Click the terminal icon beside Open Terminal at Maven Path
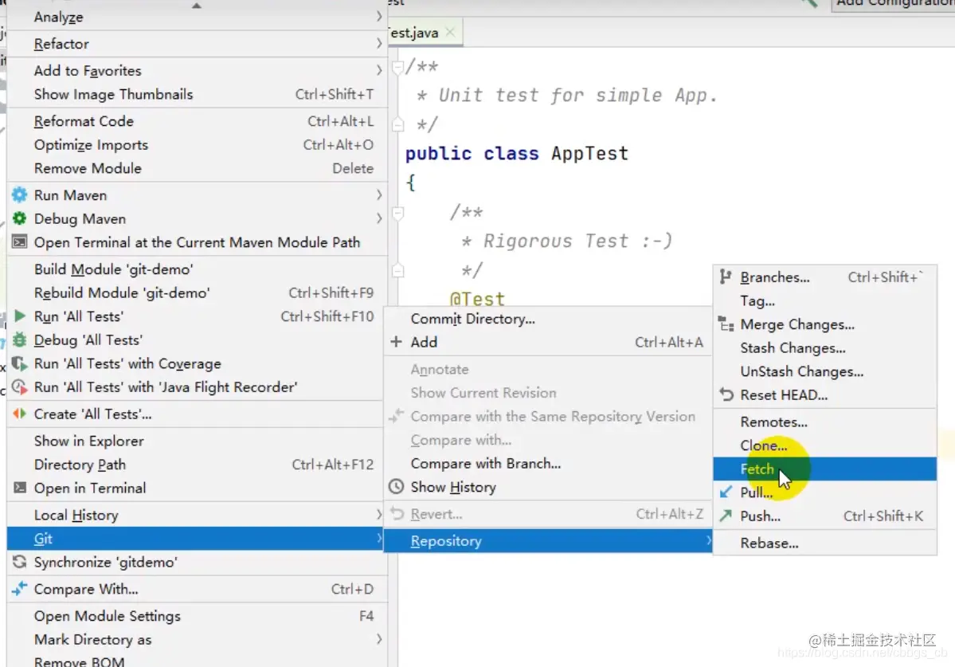The width and height of the screenshot is (955, 667). click(19, 241)
